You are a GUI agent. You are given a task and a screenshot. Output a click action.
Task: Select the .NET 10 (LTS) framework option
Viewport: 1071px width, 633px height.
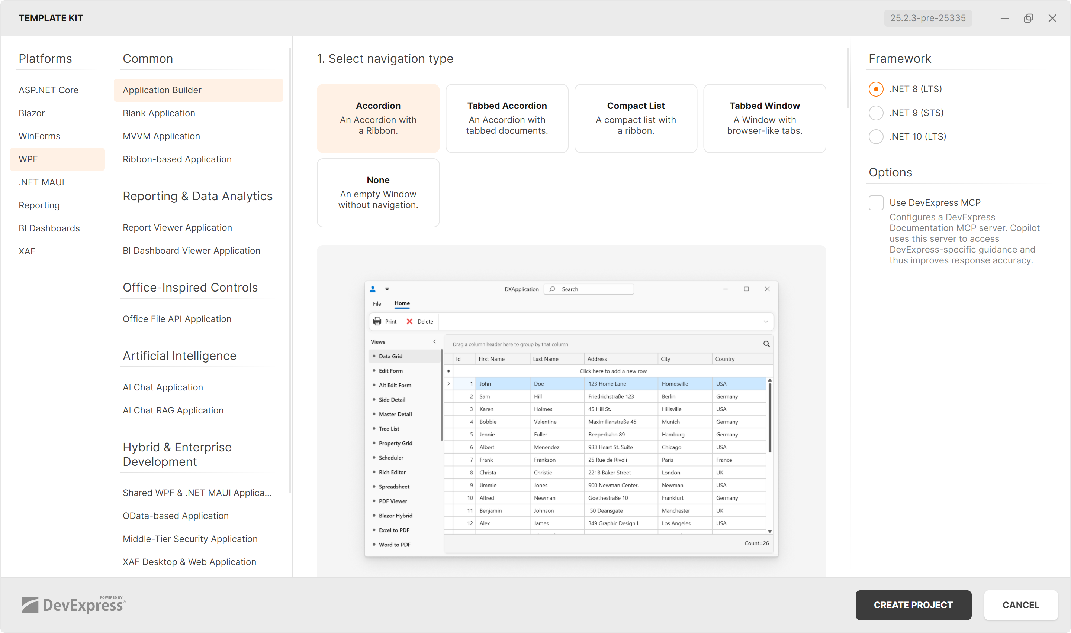pyautogui.click(x=876, y=136)
